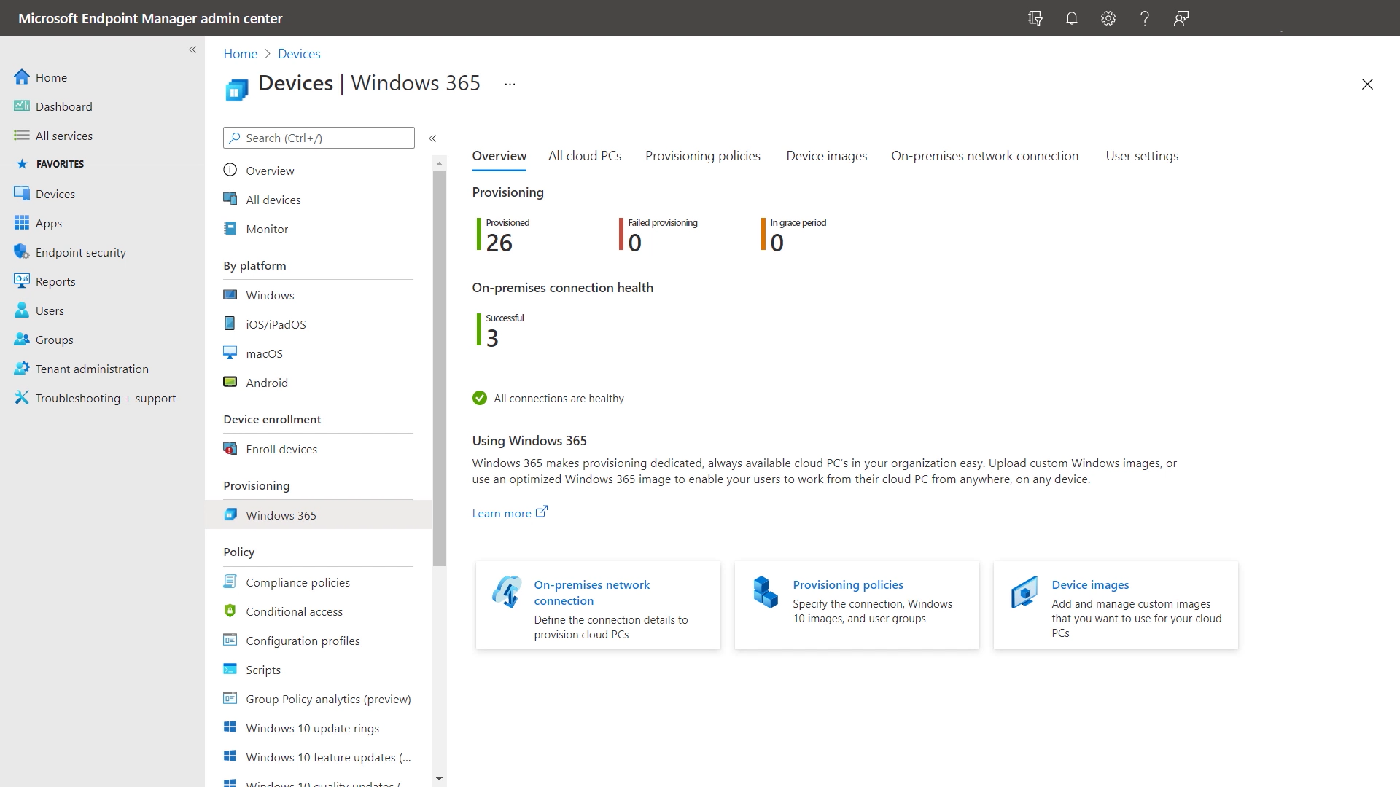Click the On-premises network connection link
The height and width of the screenshot is (787, 1400).
coord(592,592)
